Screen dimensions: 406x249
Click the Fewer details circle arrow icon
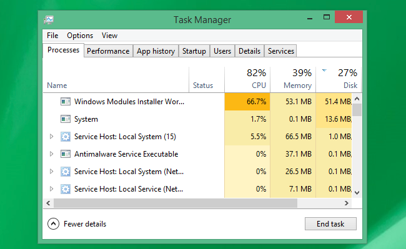click(53, 224)
